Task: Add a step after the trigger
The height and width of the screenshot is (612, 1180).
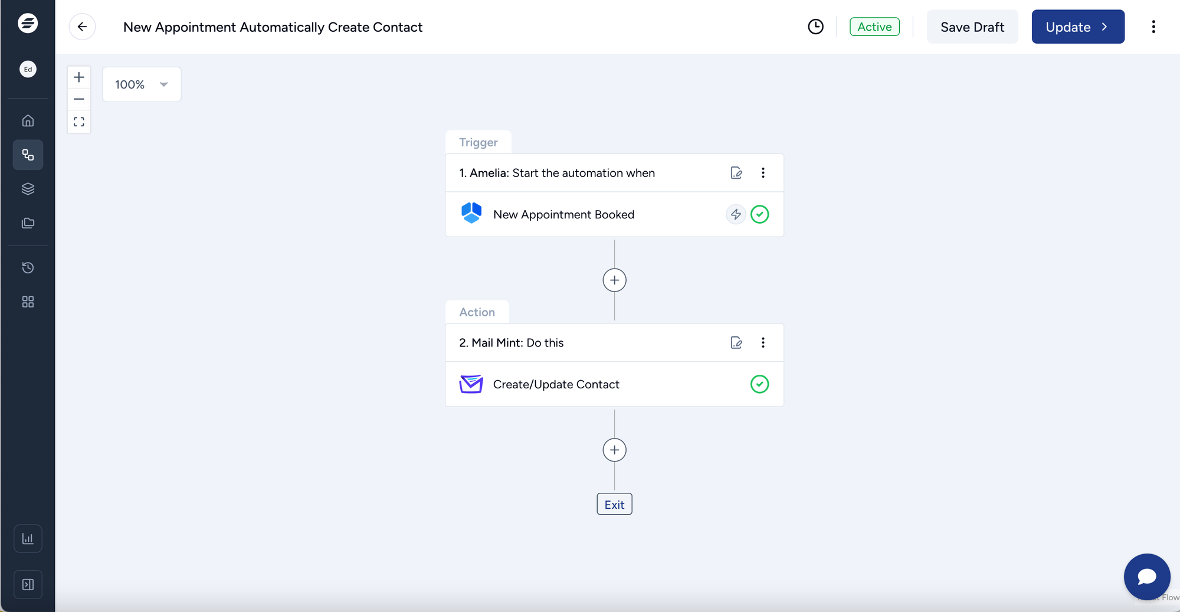Action: pyautogui.click(x=614, y=280)
